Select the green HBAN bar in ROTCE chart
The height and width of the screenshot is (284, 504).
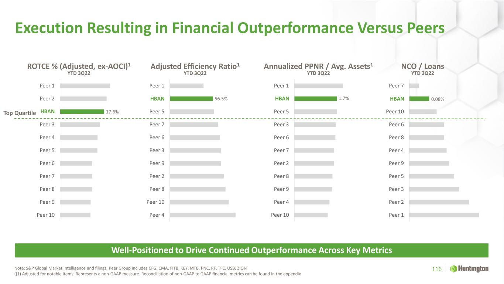[x=82, y=111]
